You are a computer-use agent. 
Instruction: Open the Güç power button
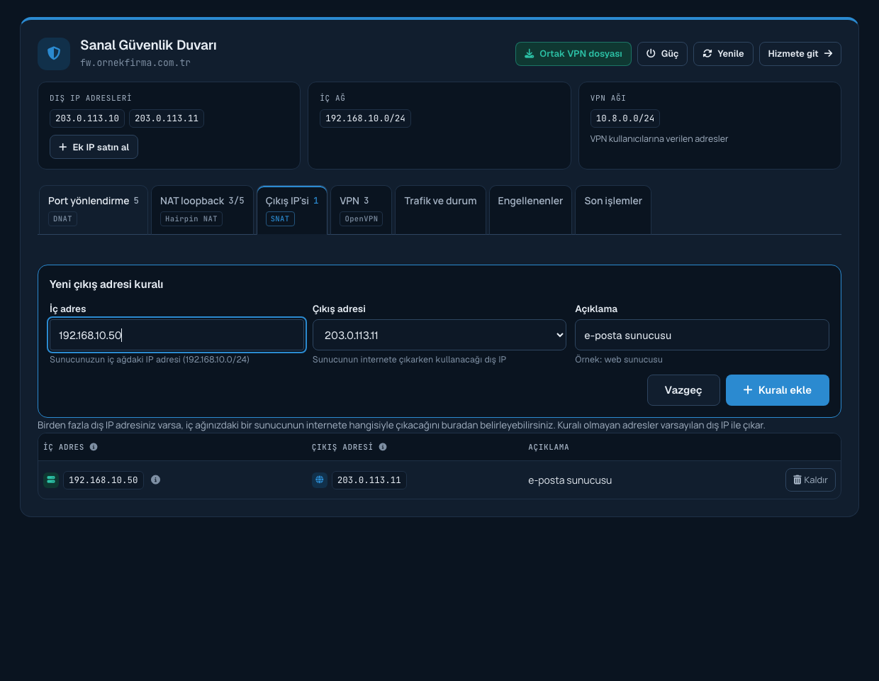(662, 54)
